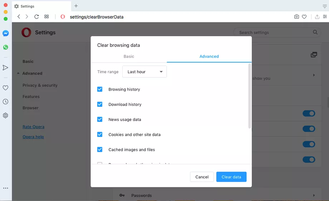Take a snapshot with the camera icon

[x=296, y=16]
